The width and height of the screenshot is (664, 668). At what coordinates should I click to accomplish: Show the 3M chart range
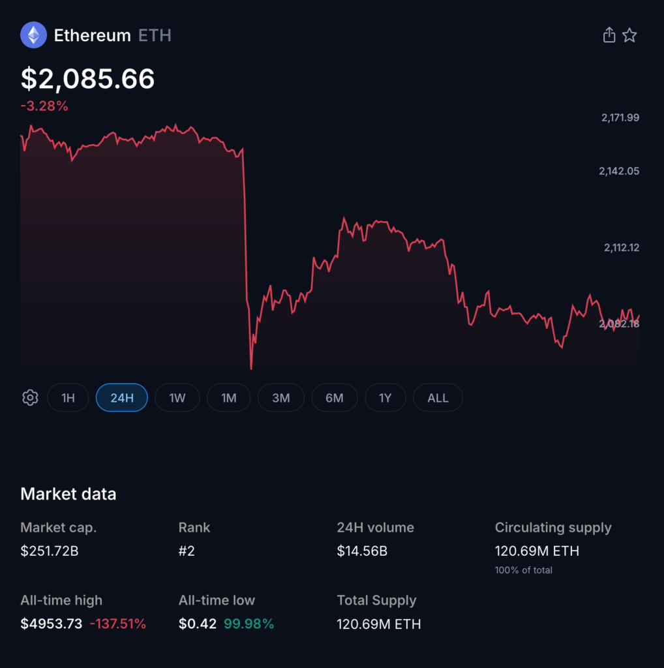pos(280,397)
